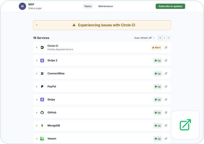This screenshot has width=204, height=144.
Task: Click the Circle CI logo icon
Action: click(x=42, y=47)
